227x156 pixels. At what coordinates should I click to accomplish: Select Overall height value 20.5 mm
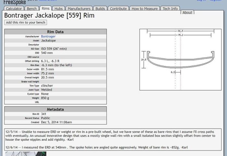(x=47, y=77)
